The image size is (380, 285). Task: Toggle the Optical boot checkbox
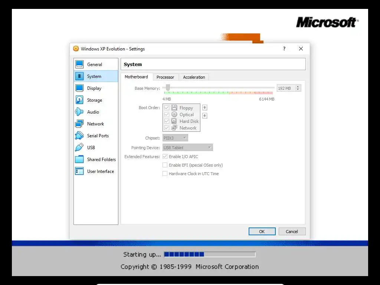(x=167, y=114)
